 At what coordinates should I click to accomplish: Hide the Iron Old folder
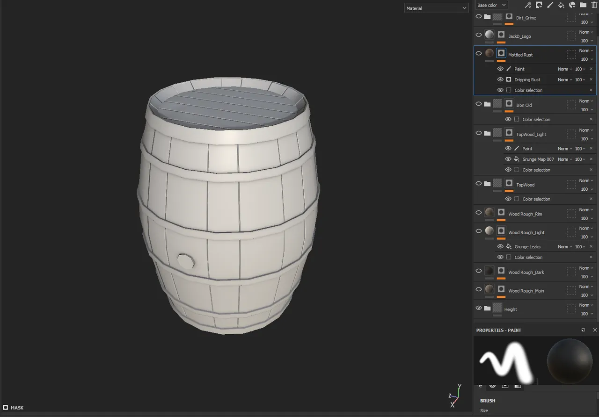479,104
